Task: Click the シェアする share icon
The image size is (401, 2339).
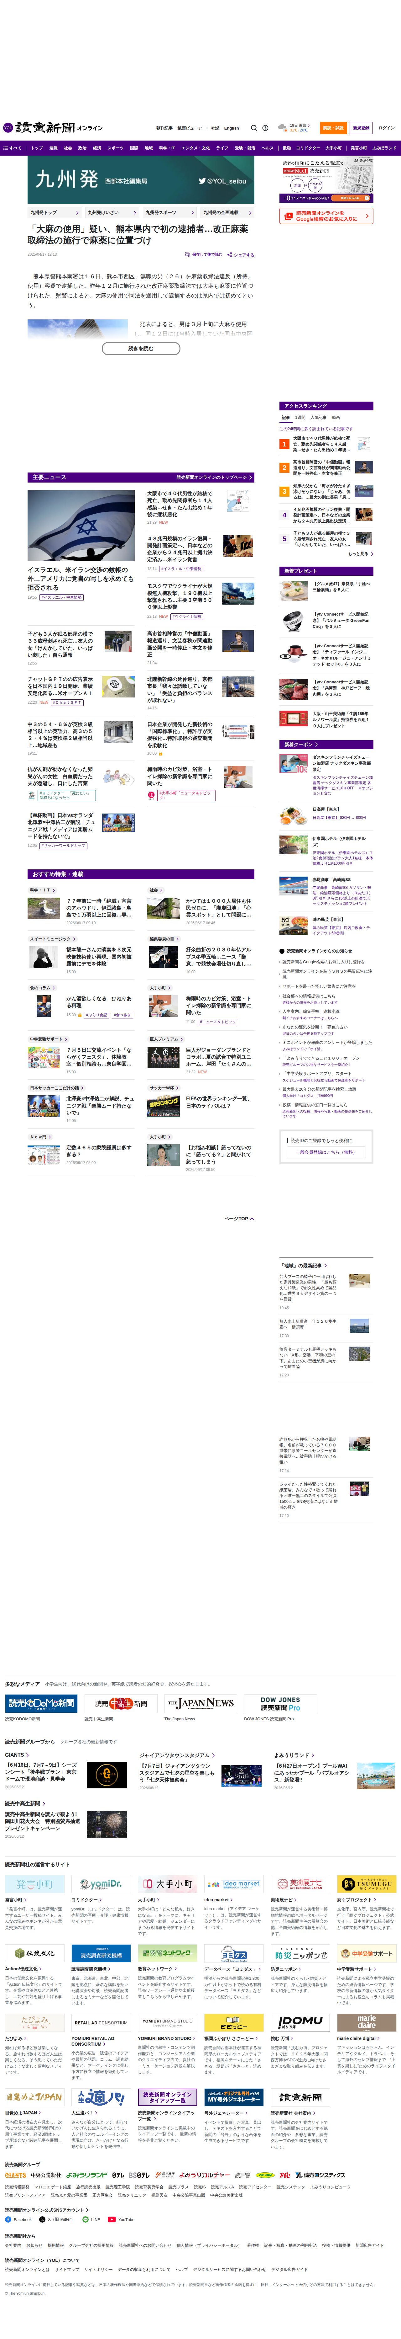Action: click(x=240, y=255)
